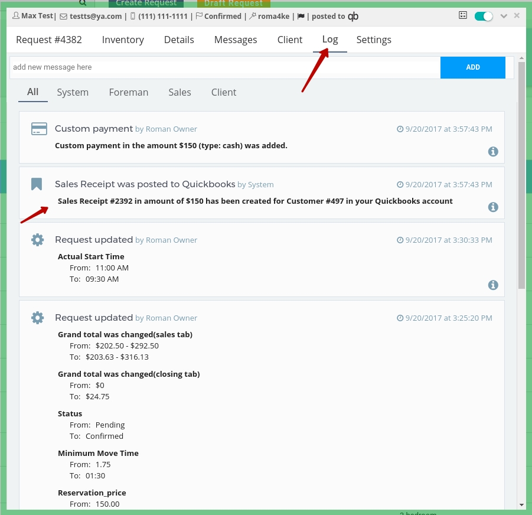Go to the Messages tab

point(236,40)
